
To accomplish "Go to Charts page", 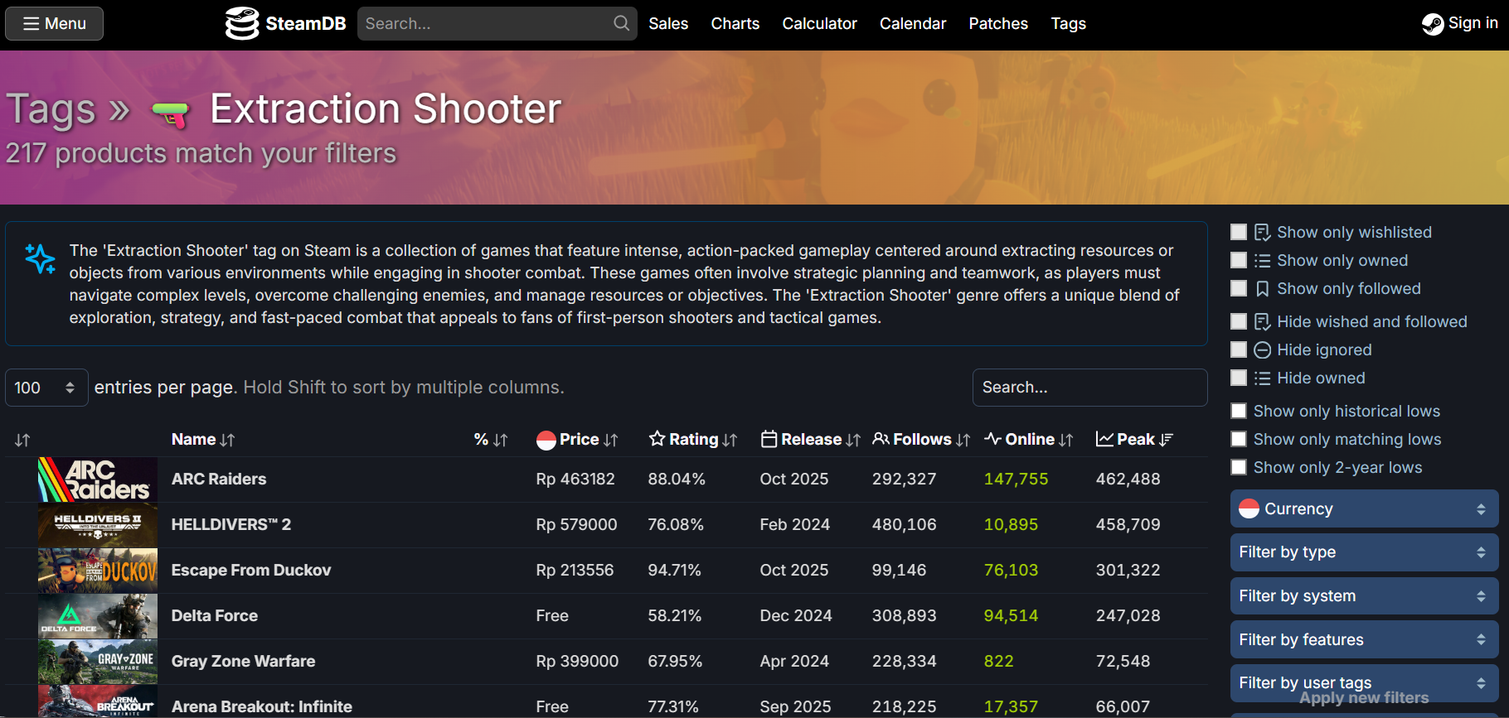I will coord(735,24).
